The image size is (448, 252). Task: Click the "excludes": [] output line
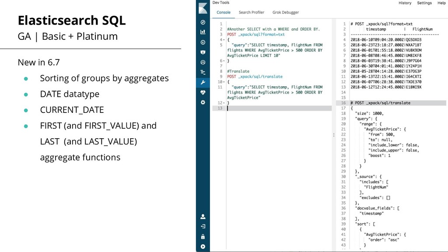tap(375, 198)
